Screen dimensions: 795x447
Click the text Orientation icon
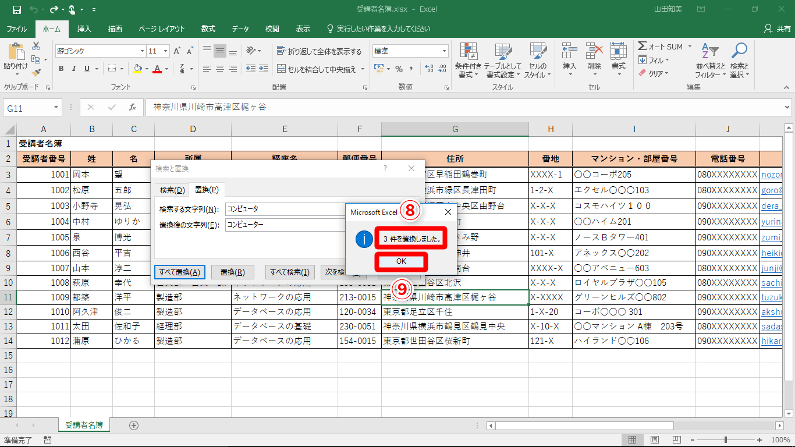tap(251, 51)
